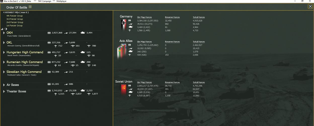Click the aircraft icon beside 712
Image resolution: width=314 pixels, height=126 pixels.
tap(56, 46)
